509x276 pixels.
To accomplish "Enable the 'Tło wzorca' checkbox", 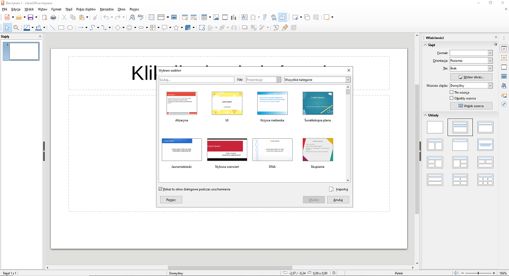I will 452,92.
